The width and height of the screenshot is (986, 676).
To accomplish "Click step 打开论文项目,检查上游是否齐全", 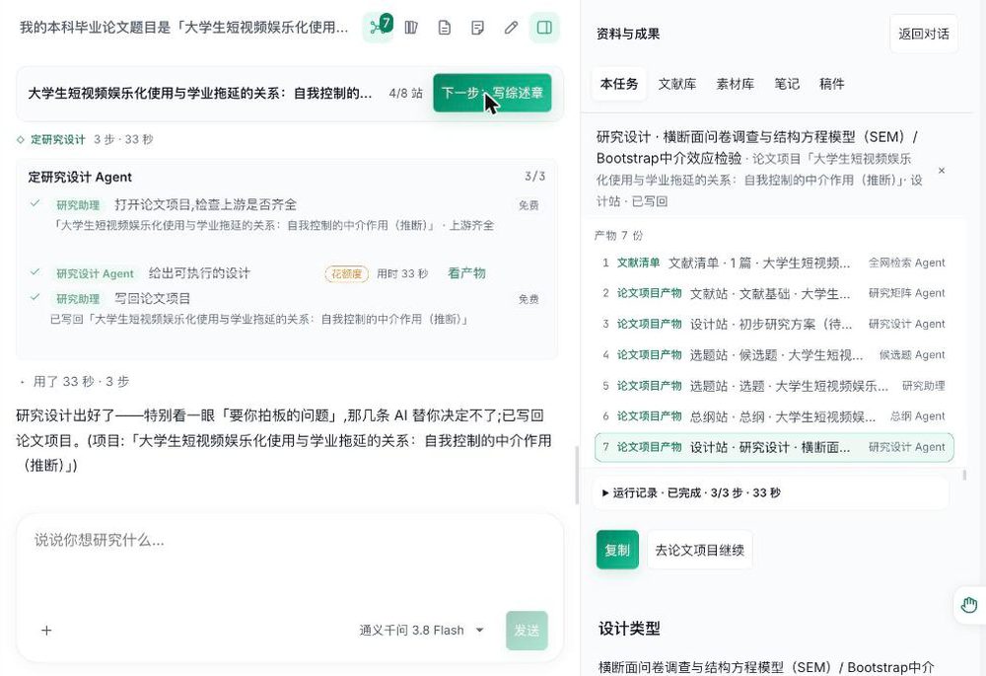I will coord(206,204).
